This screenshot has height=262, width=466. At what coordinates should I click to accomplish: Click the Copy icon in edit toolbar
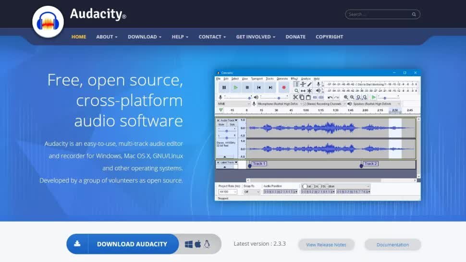(x=302, y=97)
